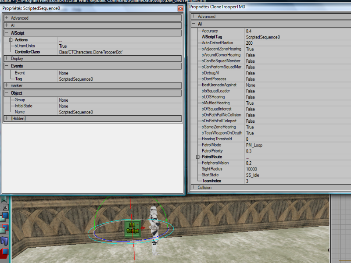Click the Tag value under Events
Screen dimensions: 351x263
pyautogui.click(x=76, y=79)
